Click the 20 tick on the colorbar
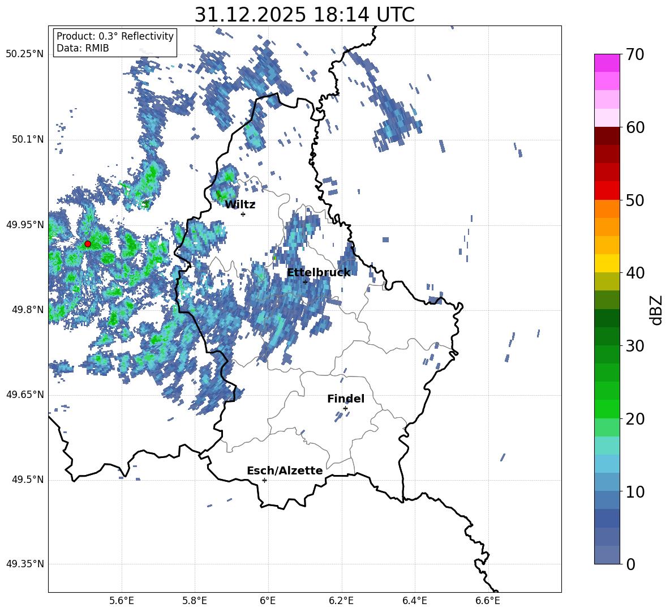This screenshot has width=670, height=612. (635, 419)
